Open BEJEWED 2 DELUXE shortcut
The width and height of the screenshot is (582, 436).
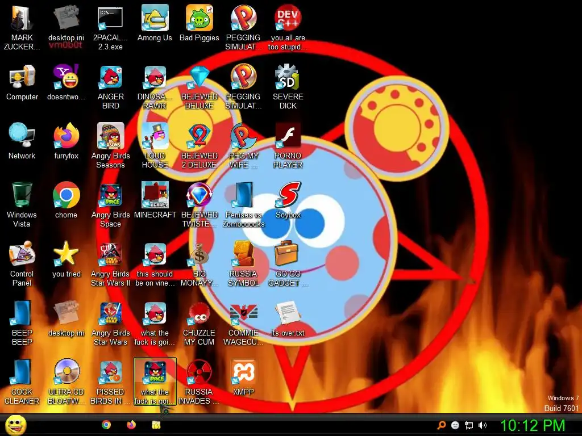pyautogui.click(x=199, y=146)
